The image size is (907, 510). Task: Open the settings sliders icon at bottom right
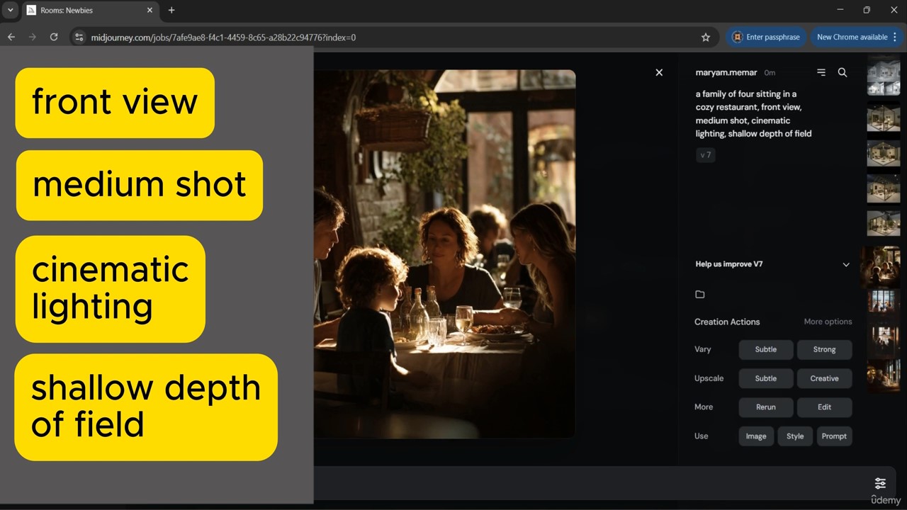click(x=880, y=483)
